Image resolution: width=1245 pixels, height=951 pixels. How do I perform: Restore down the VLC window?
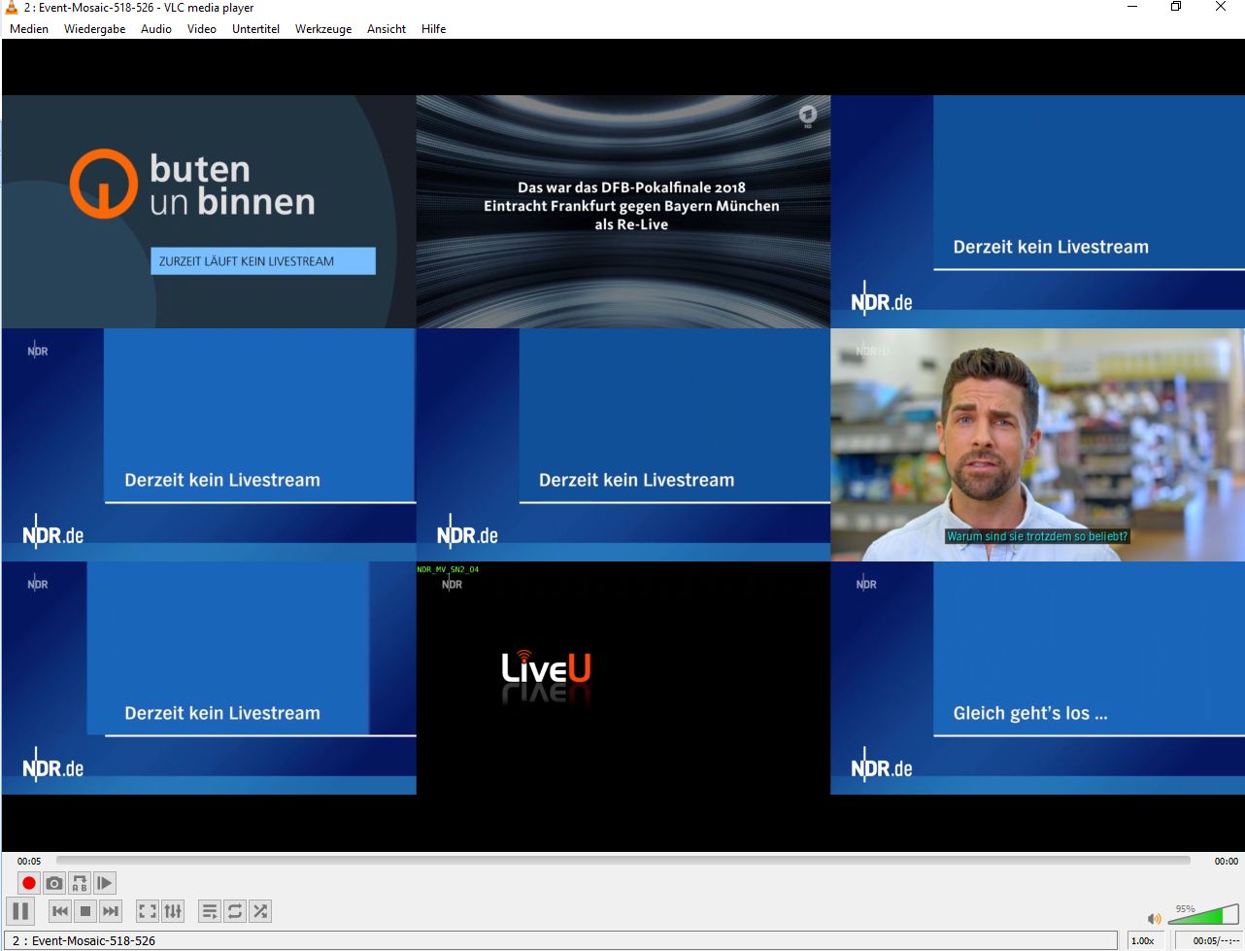[x=1176, y=7]
